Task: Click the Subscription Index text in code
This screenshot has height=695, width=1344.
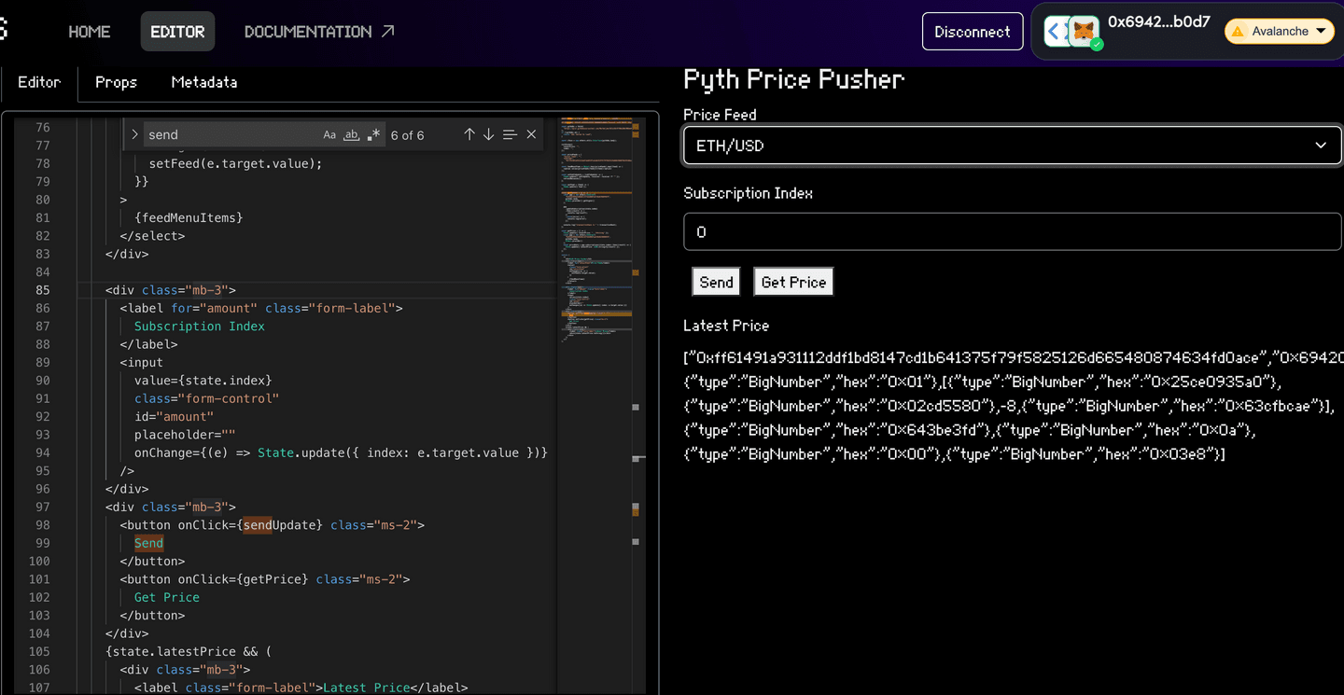Action: tap(200, 327)
